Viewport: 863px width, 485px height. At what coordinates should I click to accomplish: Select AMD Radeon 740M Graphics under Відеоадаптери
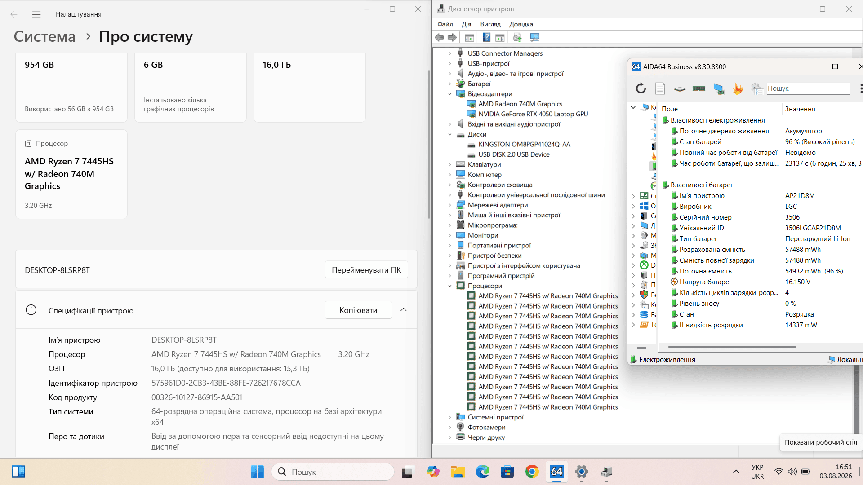[x=520, y=104]
